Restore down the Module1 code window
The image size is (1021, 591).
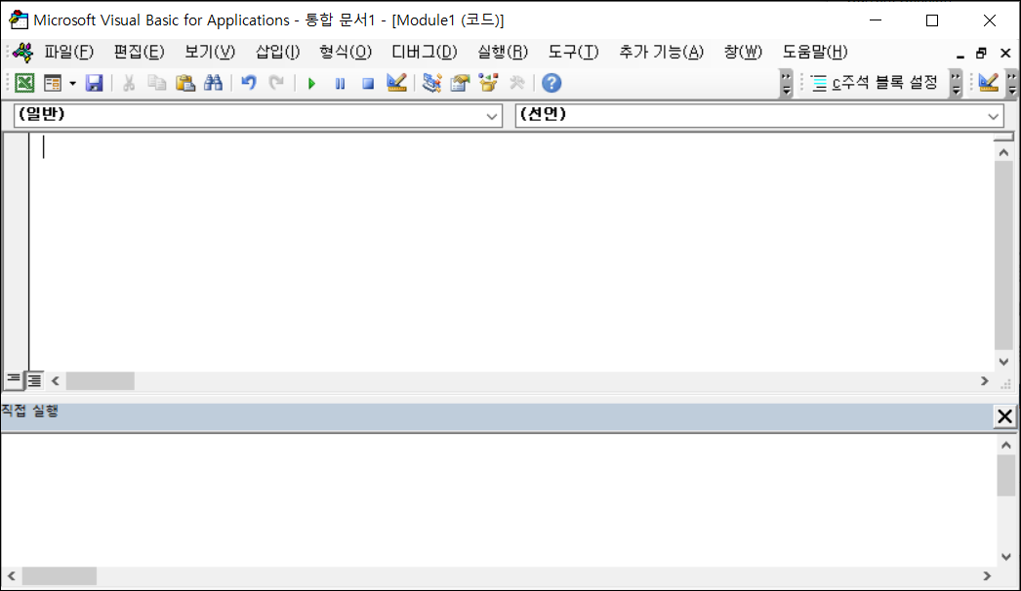tap(981, 54)
